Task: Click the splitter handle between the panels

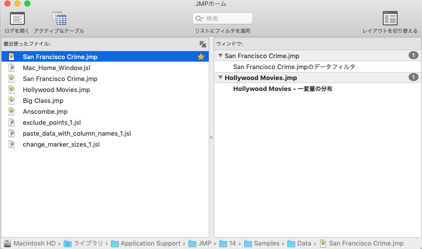Action: point(211,138)
